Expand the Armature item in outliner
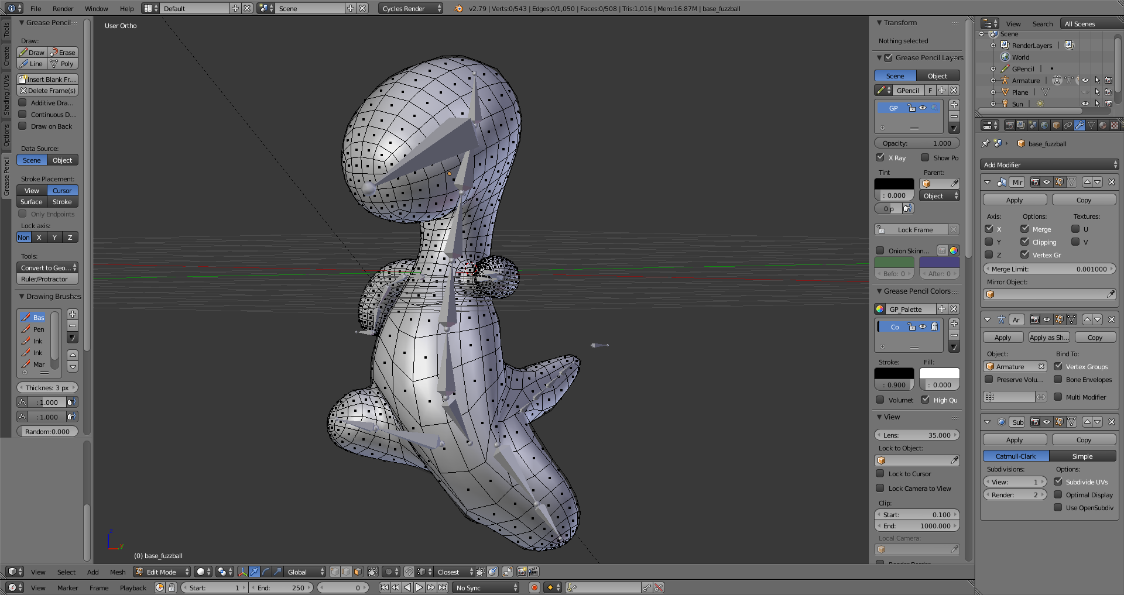This screenshot has height=595, width=1124. (993, 81)
